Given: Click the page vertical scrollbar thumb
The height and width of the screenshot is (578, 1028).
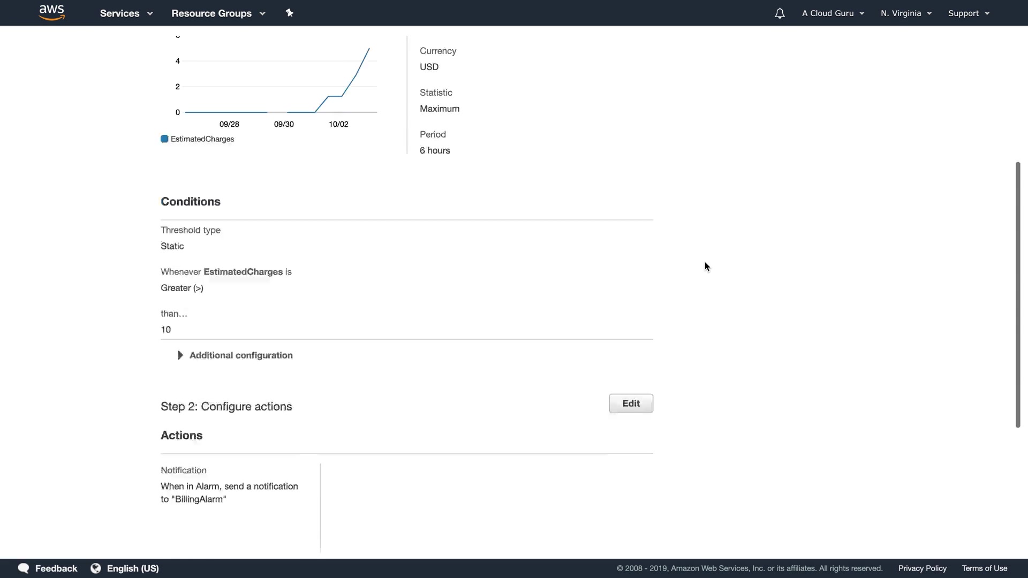Looking at the screenshot, I should point(1018,294).
